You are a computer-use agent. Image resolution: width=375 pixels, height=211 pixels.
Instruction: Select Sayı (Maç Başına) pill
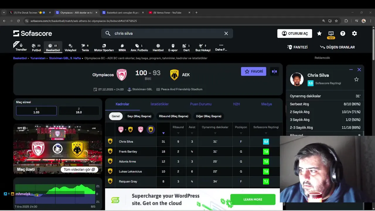click(139, 116)
